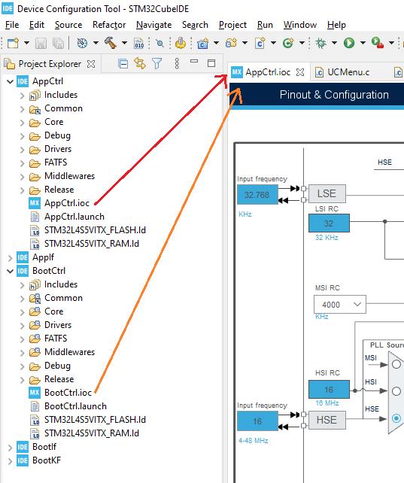Viewport: 404px width, 483px height.
Task: Open Project Explorer view menu dots
Action: pyautogui.click(x=177, y=64)
